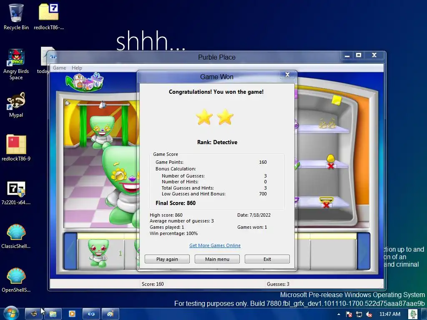This screenshot has width=427, height=320.
Task: Click the first guessed Purble thumbnail in the tray
Action: 98,253
